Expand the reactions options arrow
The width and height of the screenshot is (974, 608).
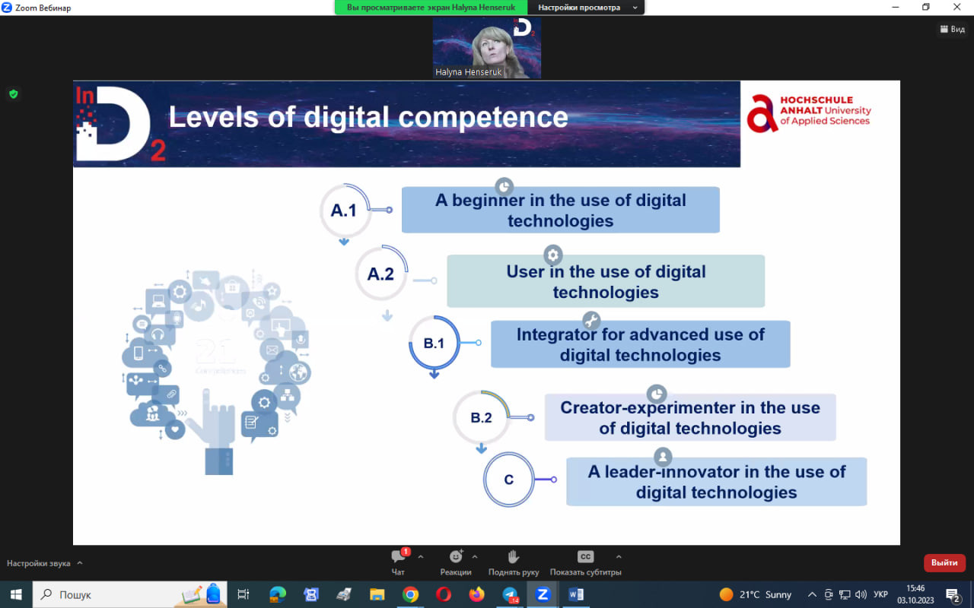click(x=475, y=556)
